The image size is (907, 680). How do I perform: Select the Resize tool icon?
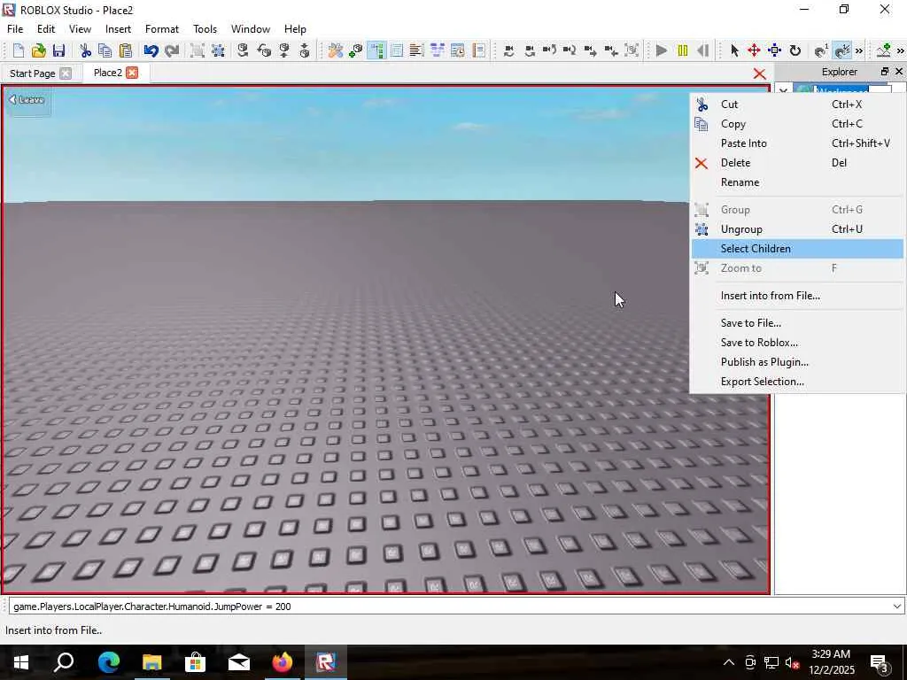774,51
